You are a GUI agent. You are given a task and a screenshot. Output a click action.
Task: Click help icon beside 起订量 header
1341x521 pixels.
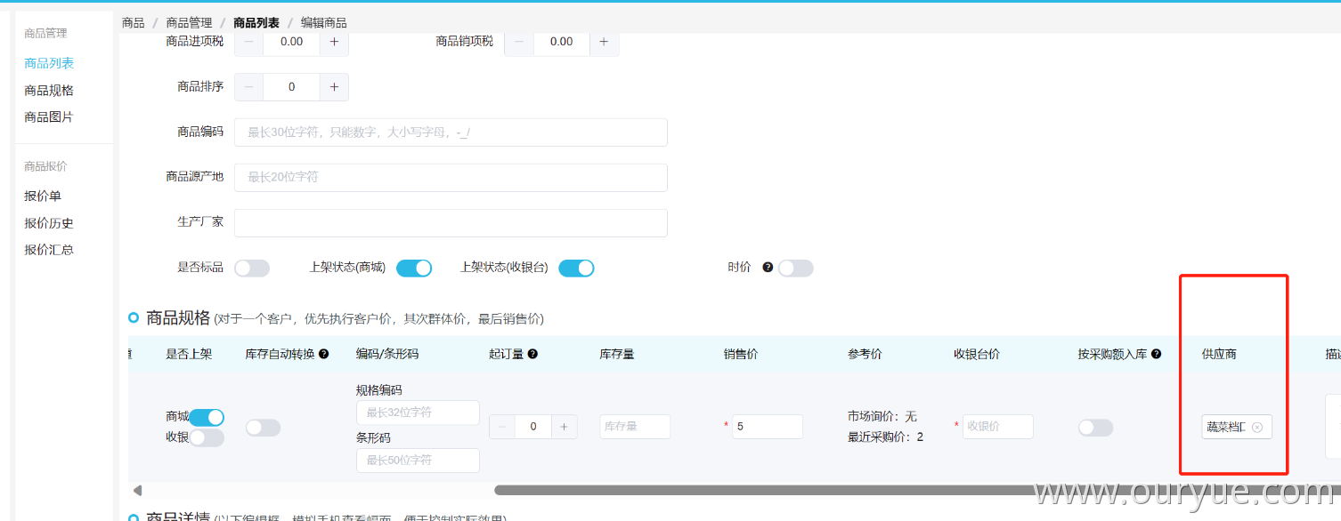(532, 354)
